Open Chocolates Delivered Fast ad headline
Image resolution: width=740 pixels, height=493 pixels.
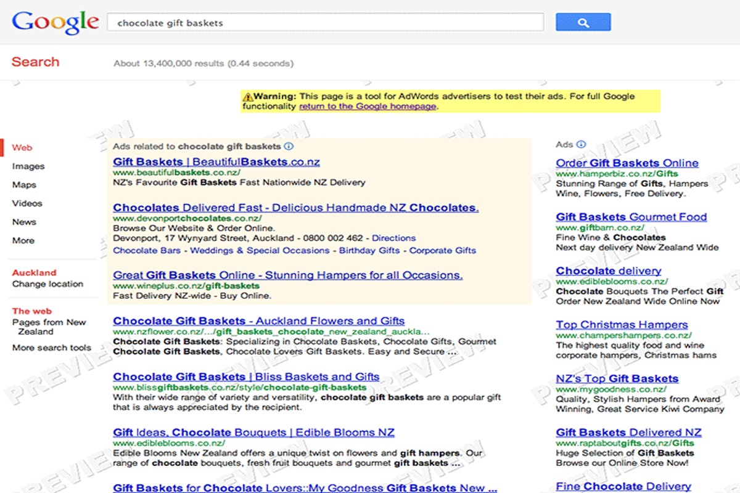[296, 208]
